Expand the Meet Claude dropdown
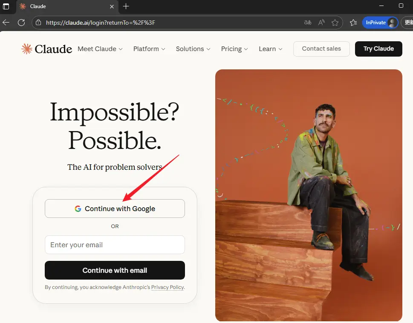The width and height of the screenshot is (413, 323). (100, 49)
